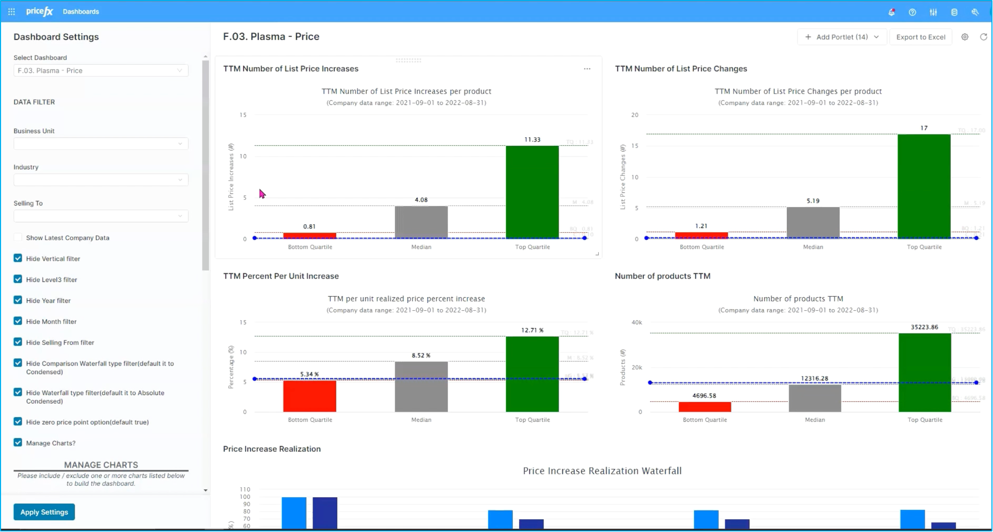Go to Dashboards in the top bar
This screenshot has height=532, width=993.
click(81, 12)
